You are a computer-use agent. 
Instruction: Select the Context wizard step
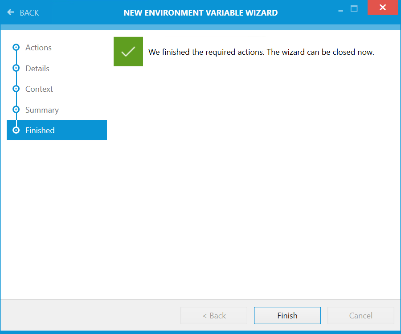tap(39, 89)
